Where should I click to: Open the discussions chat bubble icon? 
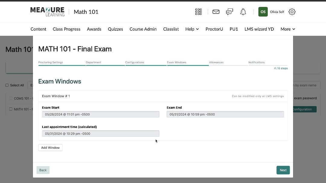point(229,11)
